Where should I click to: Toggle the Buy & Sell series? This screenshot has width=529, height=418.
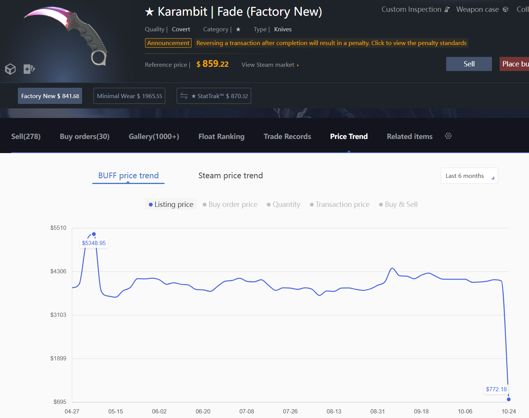[x=398, y=204]
